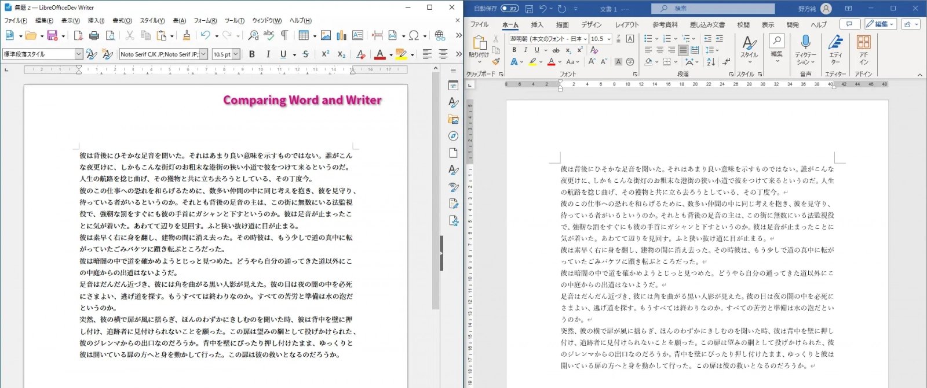Viewport: 927px width, 388px height.
Task: Insert a chart using Writer's toolbar
Action: [x=342, y=36]
